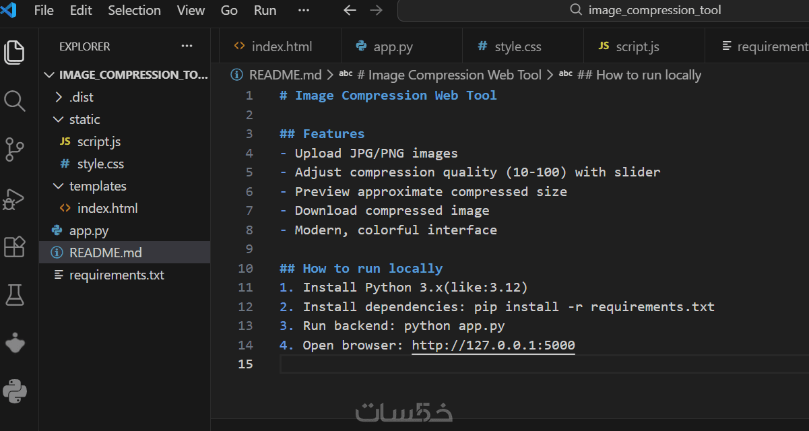Open Explorer's more actions ellipsis
The width and height of the screenshot is (809, 431).
coord(187,46)
